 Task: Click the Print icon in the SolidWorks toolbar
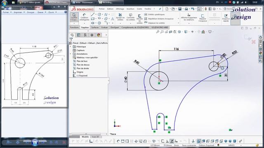pyautogui.click(x=186, y=9)
